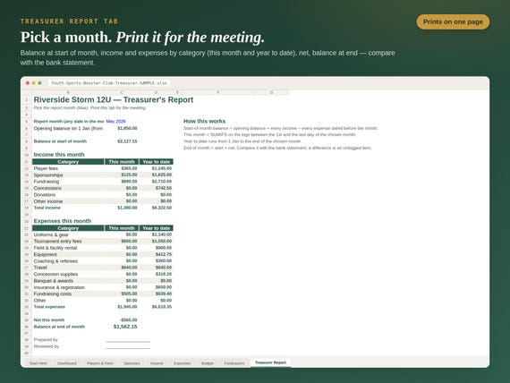510x383 pixels.
Task: Switch to the Dashboard sheet tab
Action: [x=67, y=363]
